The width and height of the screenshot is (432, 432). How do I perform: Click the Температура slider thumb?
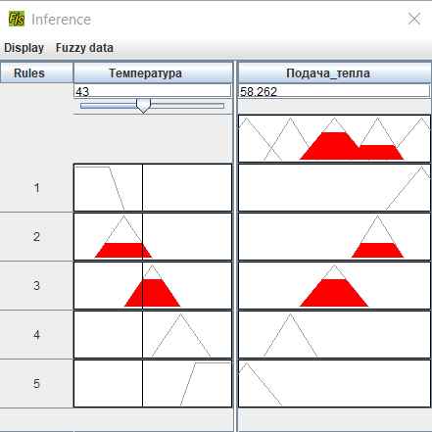pos(143,106)
